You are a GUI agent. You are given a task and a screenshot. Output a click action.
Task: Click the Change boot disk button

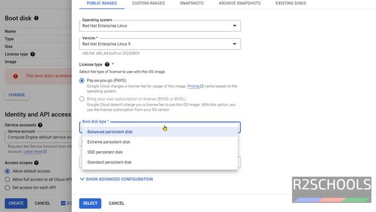(17, 95)
